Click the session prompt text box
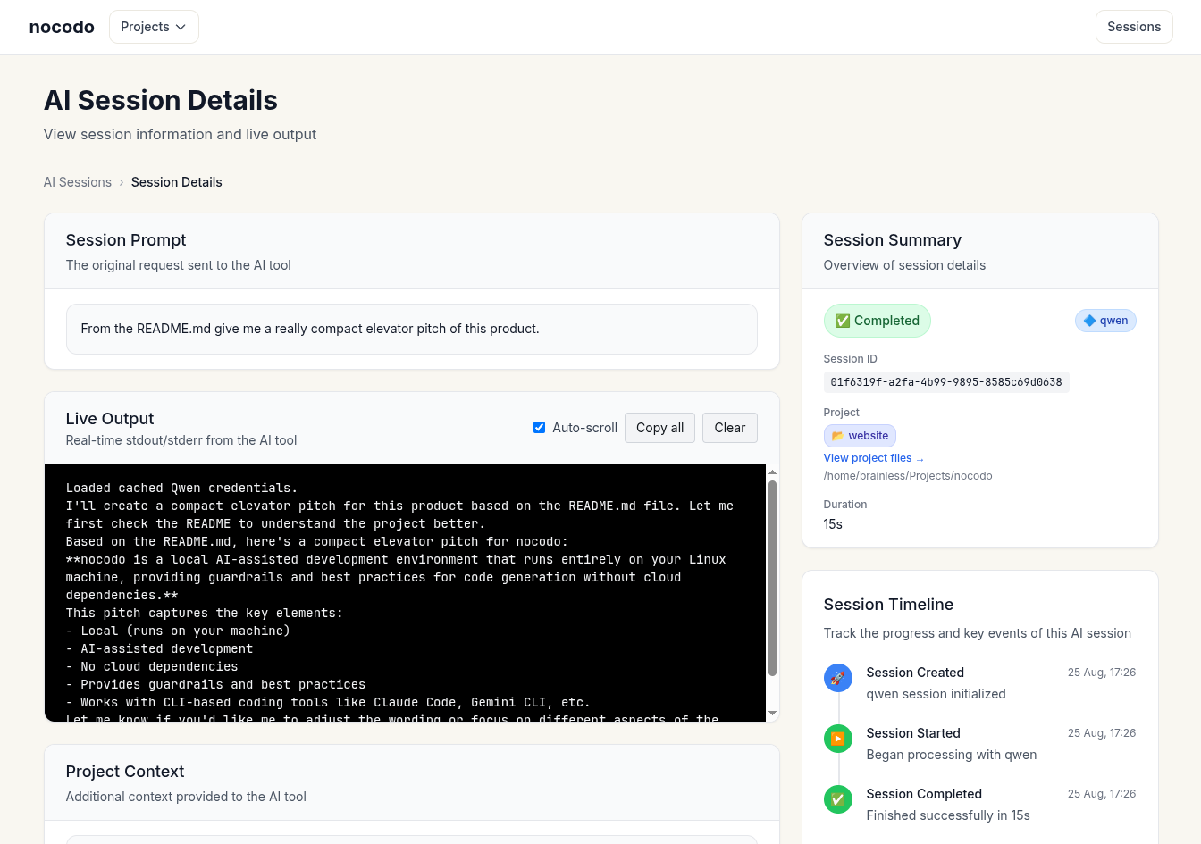Screen dimensions: 1201x844 point(411,329)
